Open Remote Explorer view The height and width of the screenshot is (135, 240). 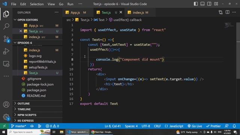[x=6, y=64]
